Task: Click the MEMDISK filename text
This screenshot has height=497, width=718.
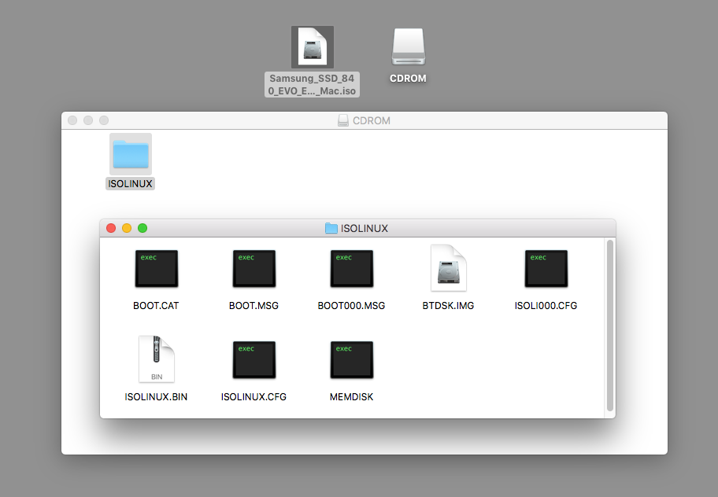Action: (352, 397)
